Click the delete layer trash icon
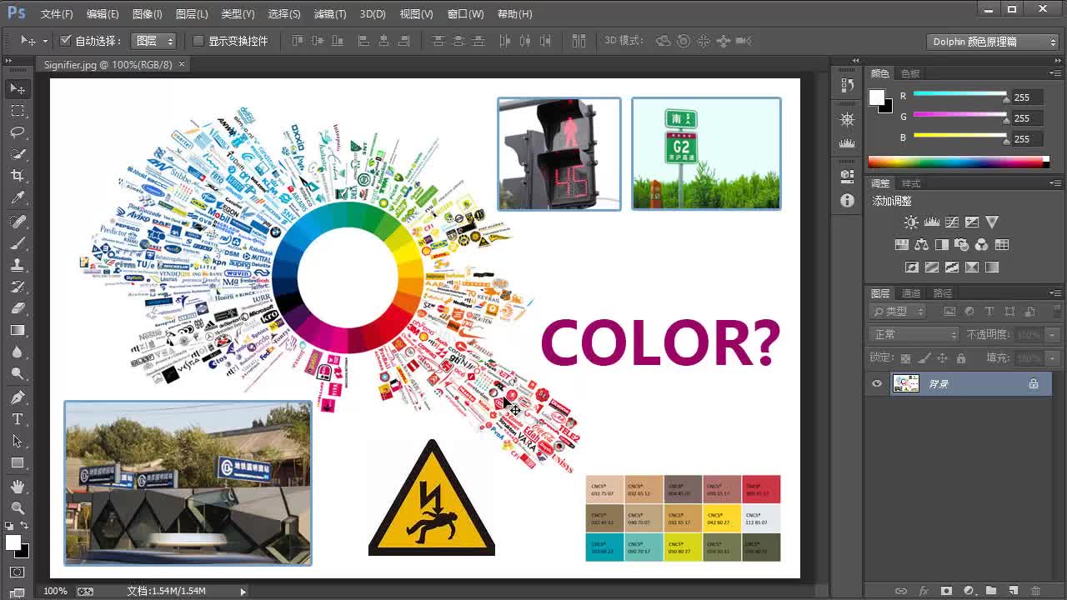 (1035, 591)
